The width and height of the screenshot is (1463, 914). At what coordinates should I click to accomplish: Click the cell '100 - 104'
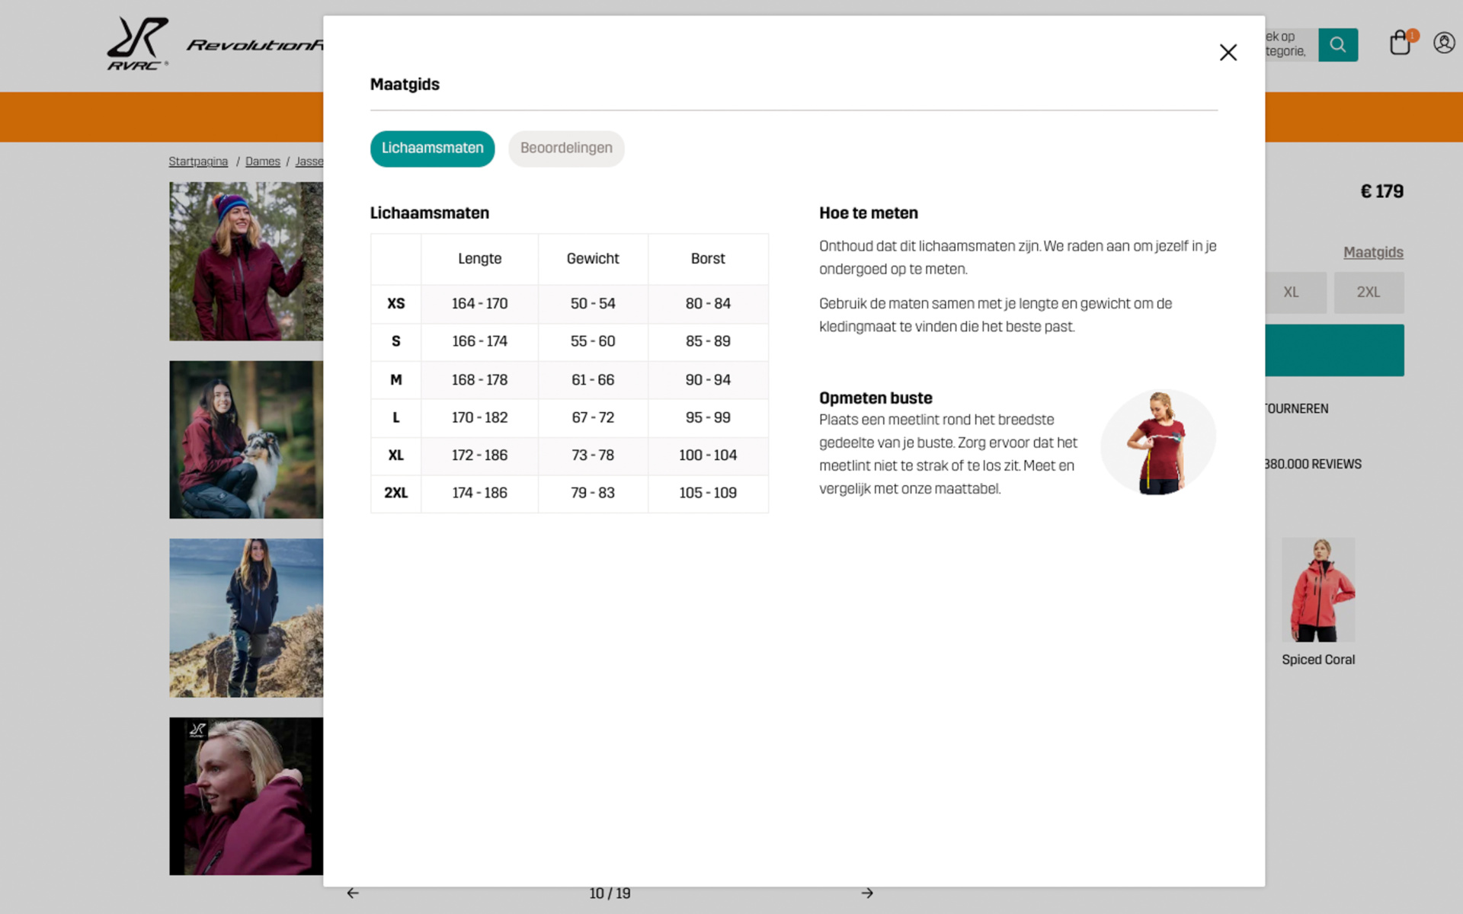[708, 455]
